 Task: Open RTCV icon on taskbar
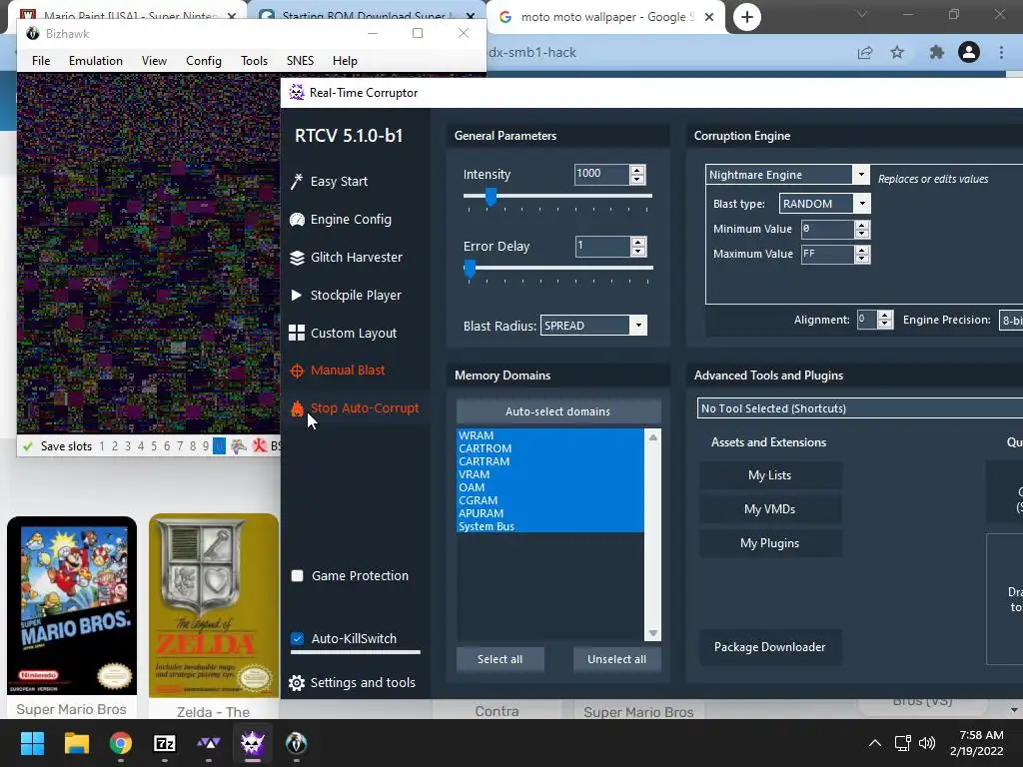(252, 743)
